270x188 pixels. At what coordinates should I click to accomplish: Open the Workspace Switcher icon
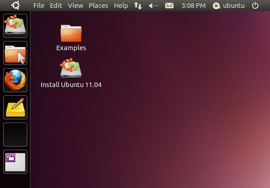(15, 162)
